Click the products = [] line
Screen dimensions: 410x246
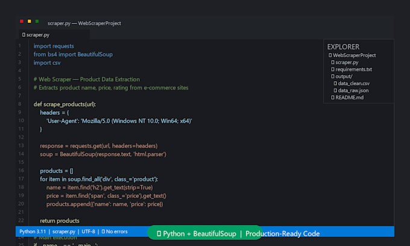[57, 171]
